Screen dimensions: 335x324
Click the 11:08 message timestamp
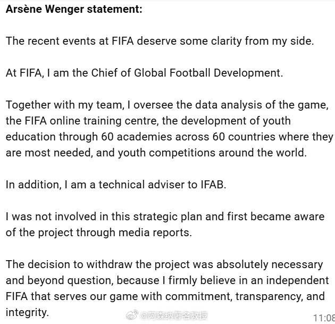coord(324,318)
